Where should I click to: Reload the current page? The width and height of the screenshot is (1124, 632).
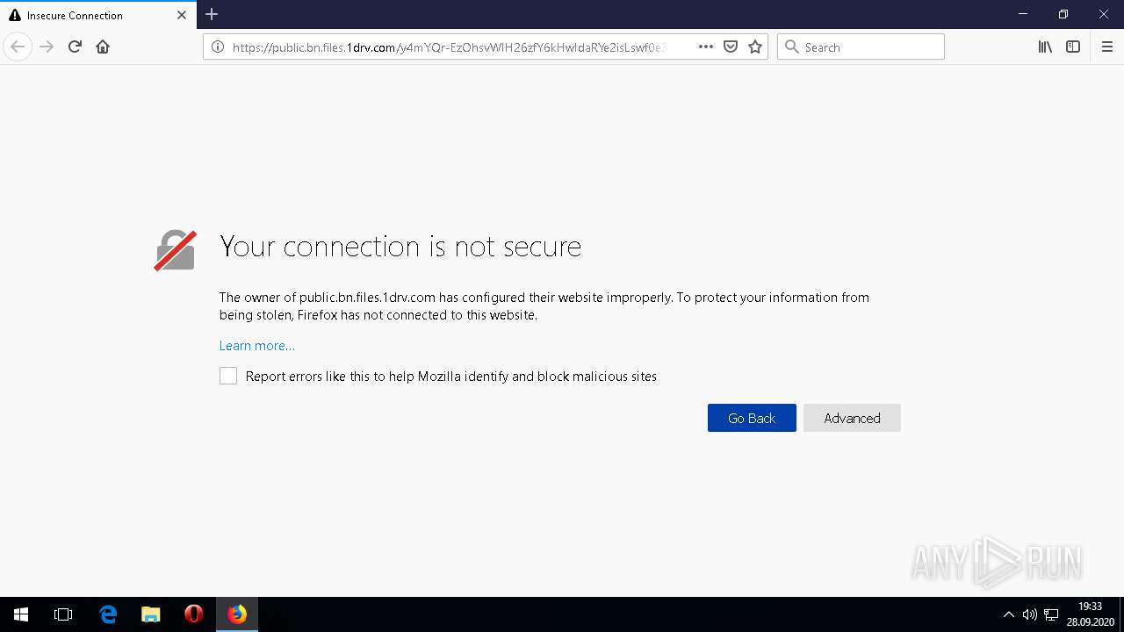click(x=75, y=47)
